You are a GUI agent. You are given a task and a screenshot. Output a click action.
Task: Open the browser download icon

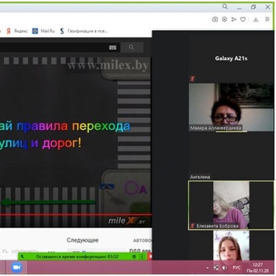[x=256, y=19]
